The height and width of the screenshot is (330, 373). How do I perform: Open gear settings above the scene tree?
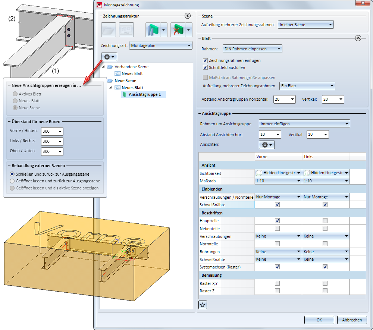pos(109,57)
